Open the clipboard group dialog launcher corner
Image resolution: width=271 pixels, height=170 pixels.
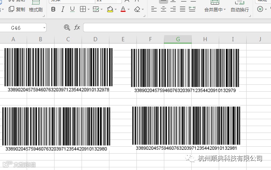coord(44,16)
